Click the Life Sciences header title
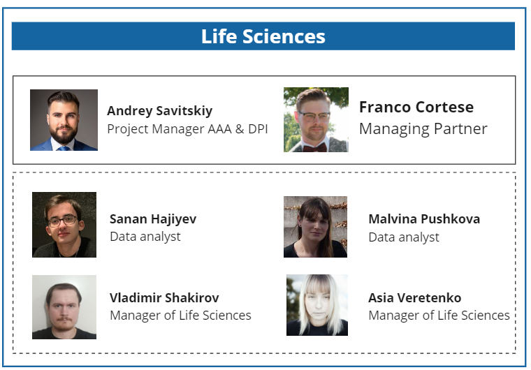 263,36
